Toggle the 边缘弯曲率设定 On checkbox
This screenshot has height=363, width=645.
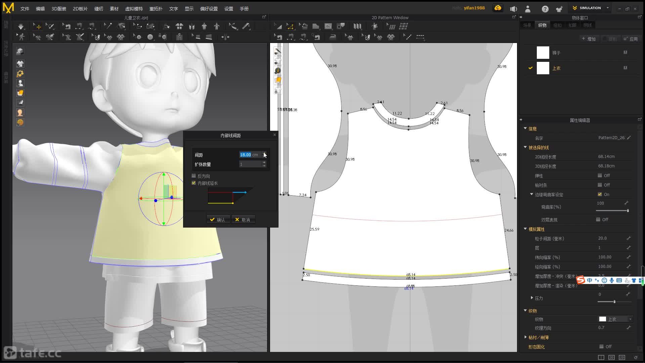click(600, 194)
